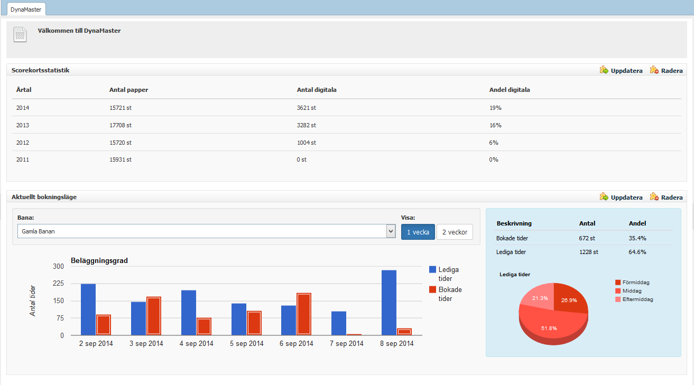This screenshot has width=694, height=385.
Task: Click the Antal papper column header
Action: [x=128, y=90]
